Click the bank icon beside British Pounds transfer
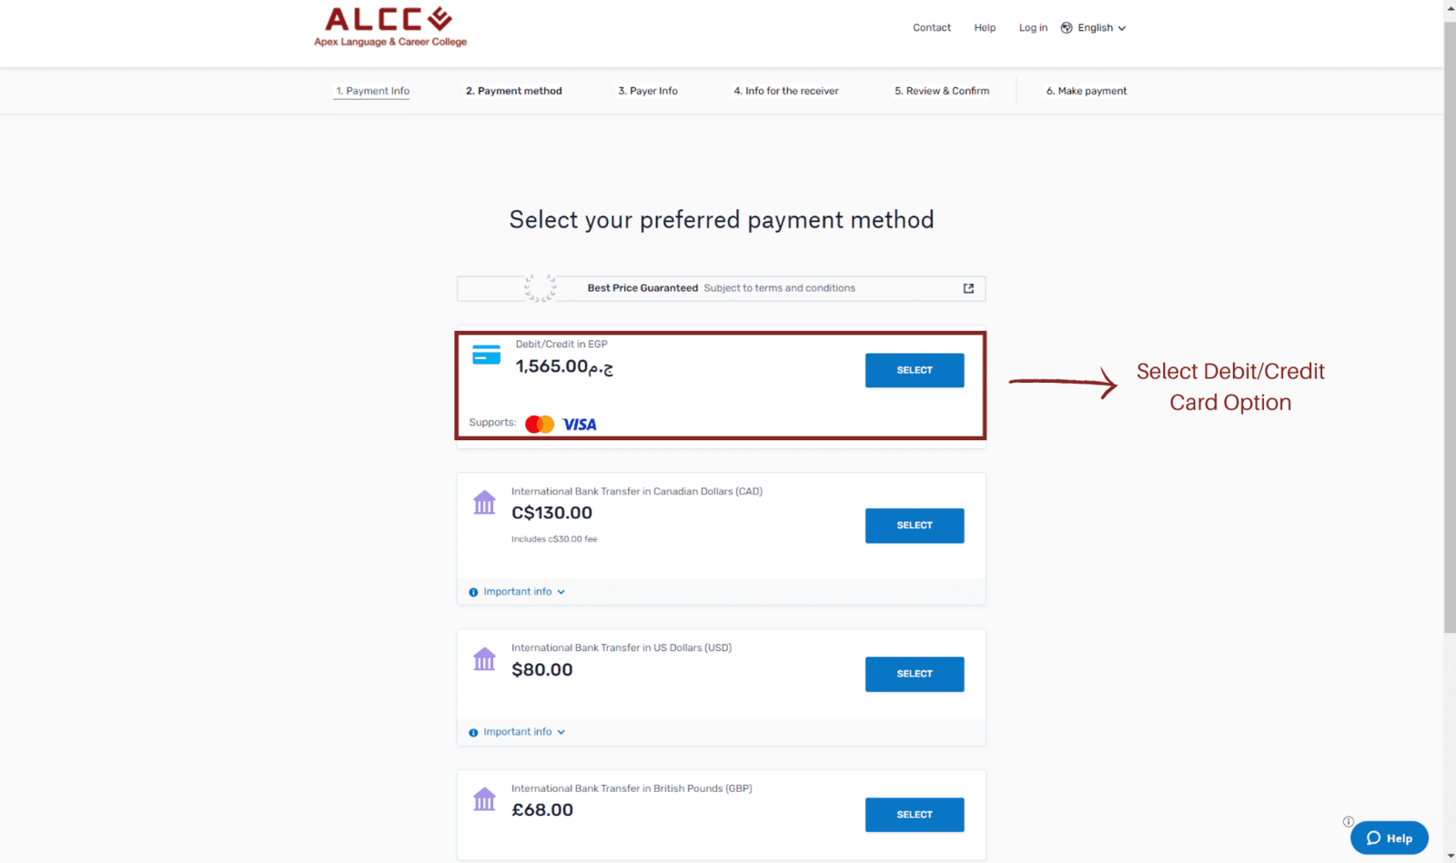The height and width of the screenshot is (863, 1456). pyautogui.click(x=484, y=799)
